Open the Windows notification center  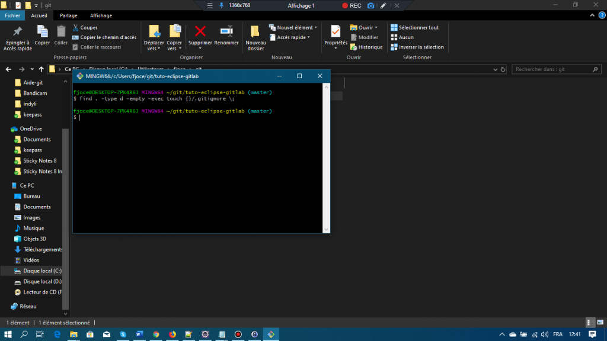coord(592,334)
